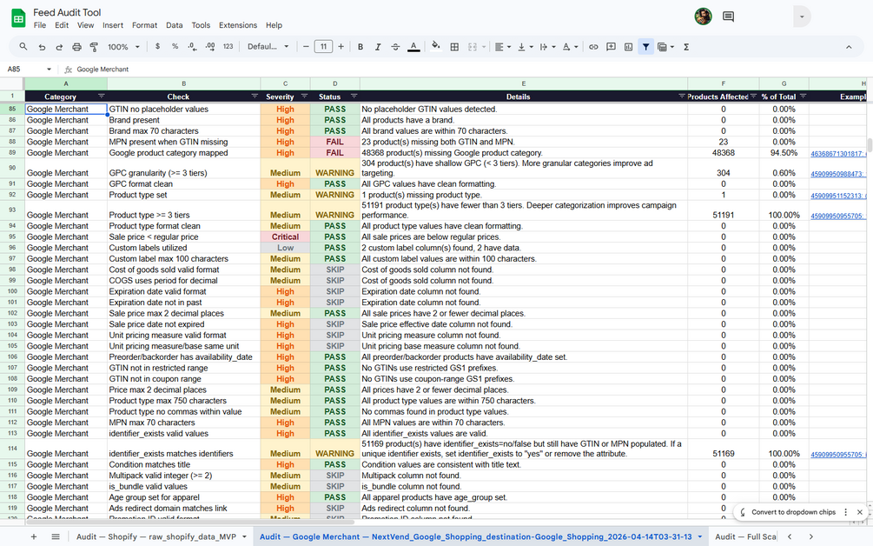Insert a link
Viewport: 873px width, 546px height.
coord(593,47)
